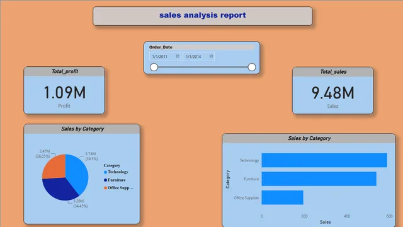Select the left handle of Order_Date slider
The image size is (403, 227).
click(x=154, y=67)
